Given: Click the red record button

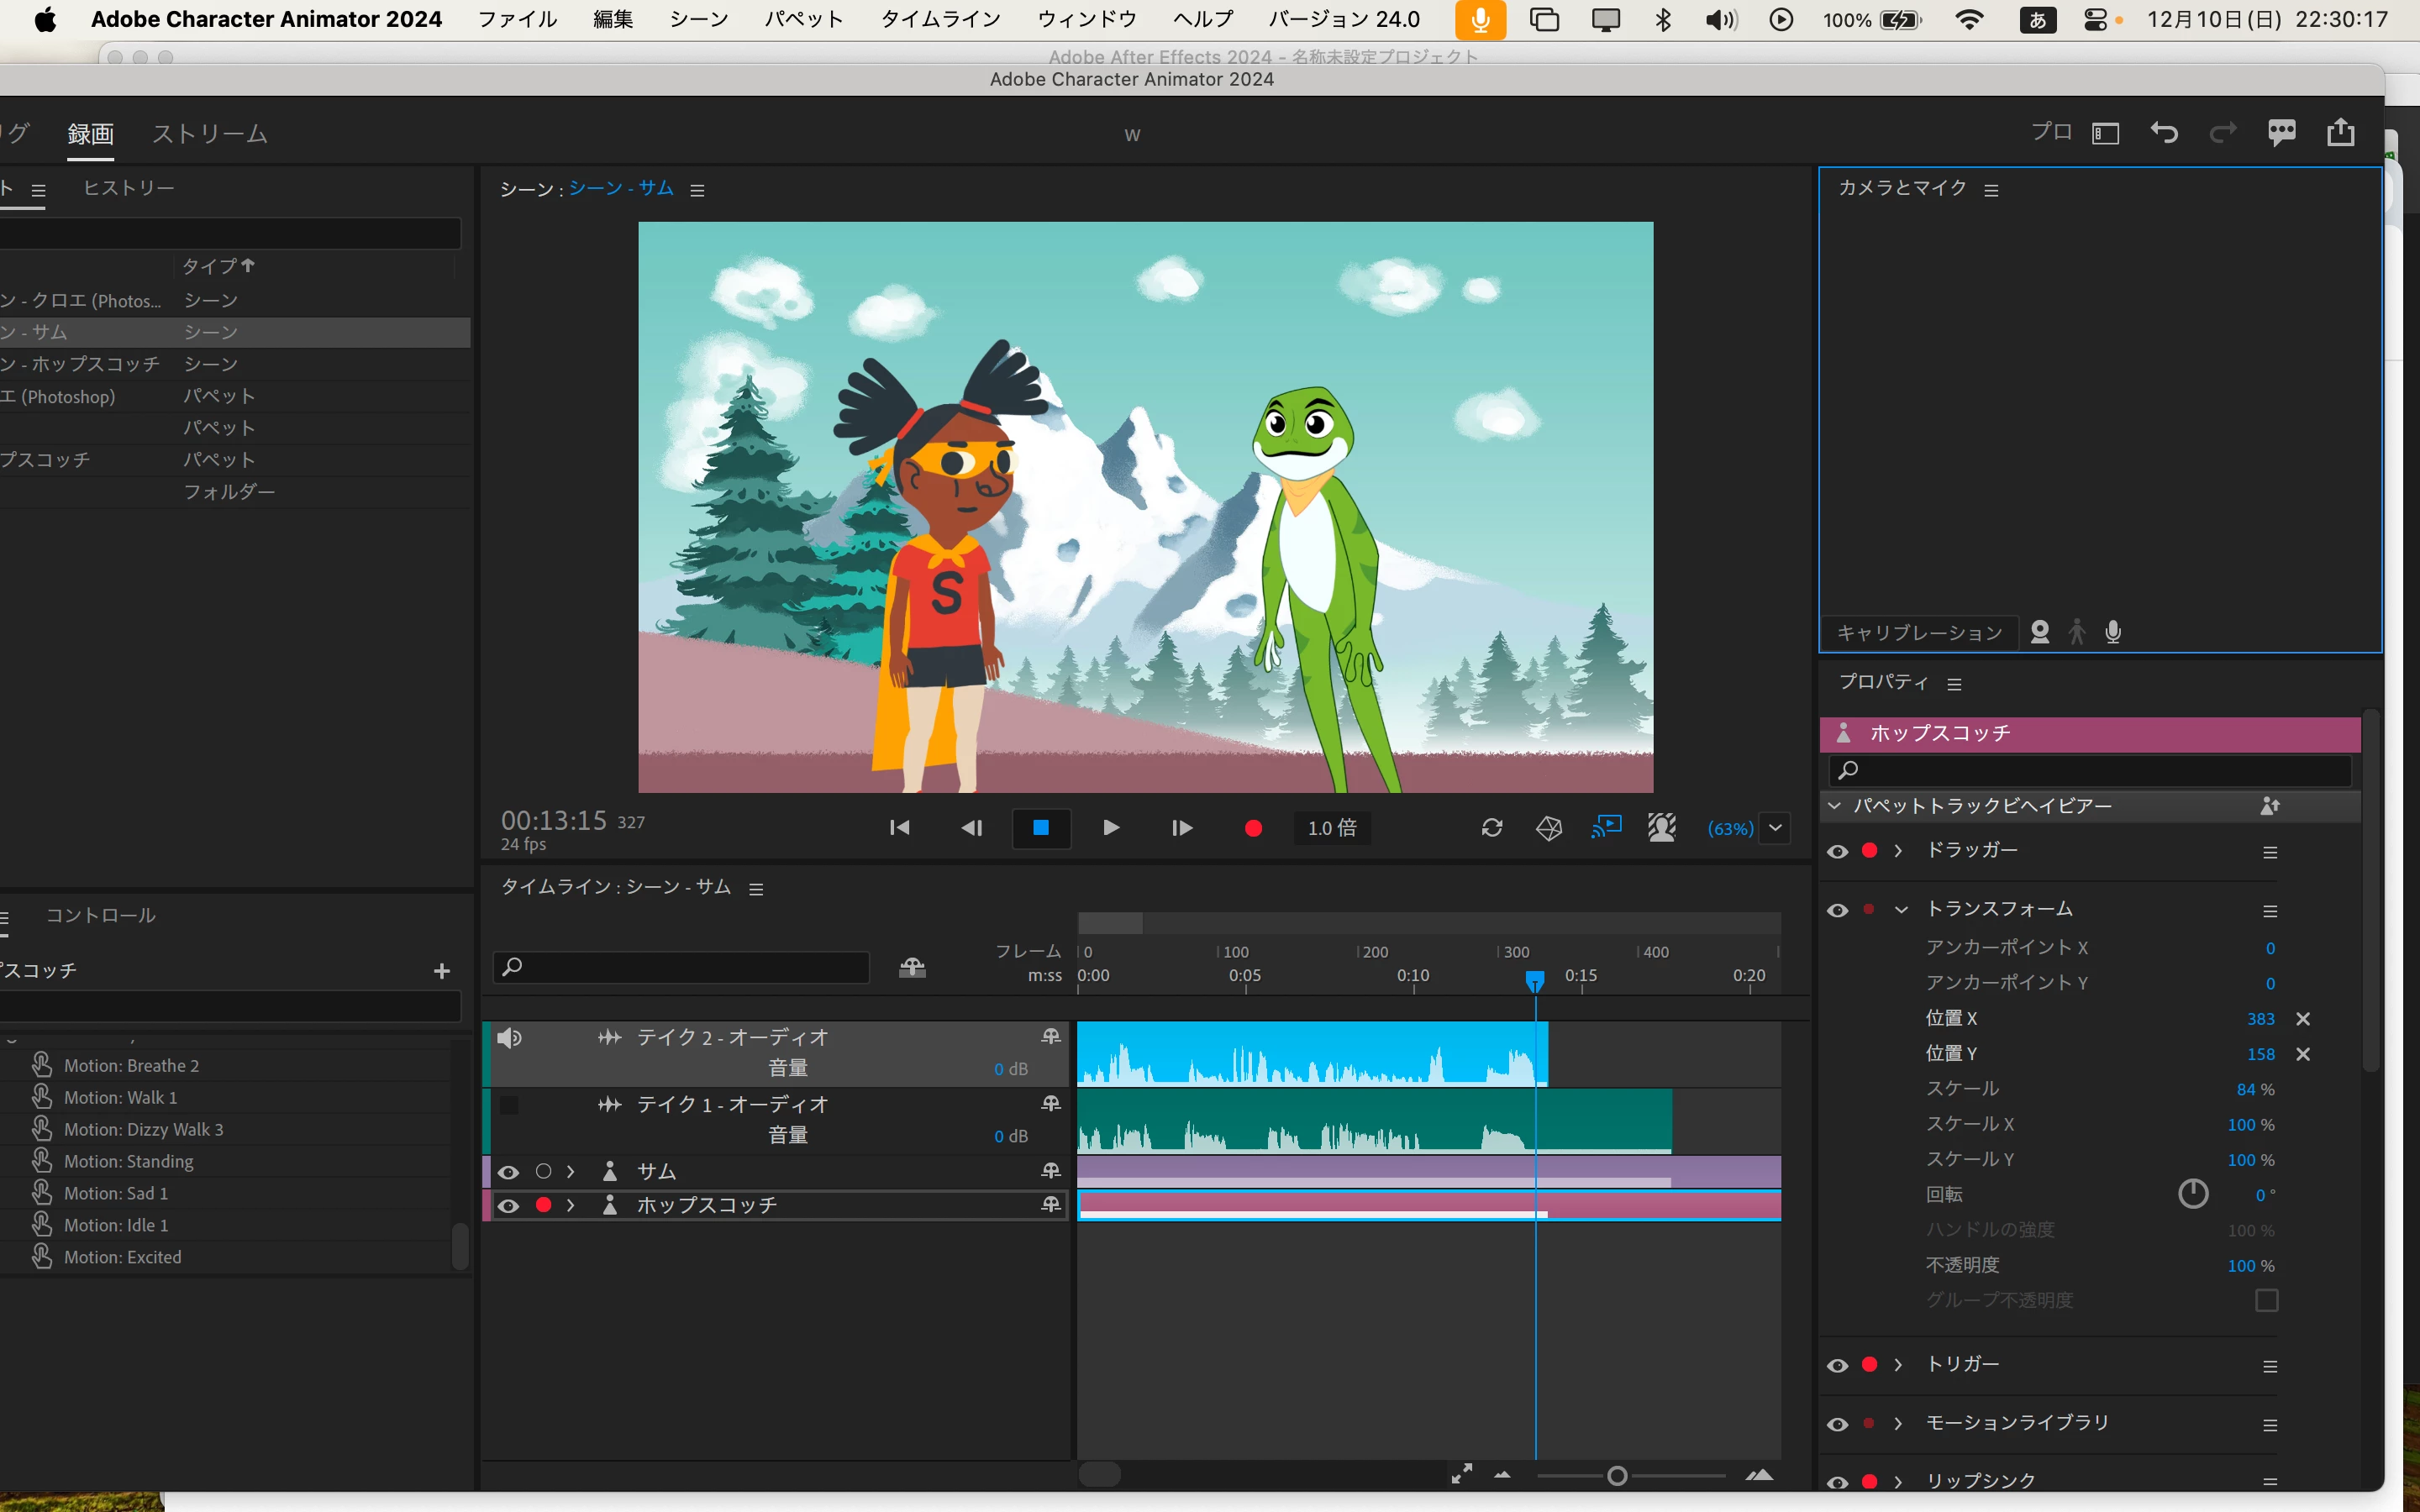Looking at the screenshot, I should pyautogui.click(x=1253, y=828).
